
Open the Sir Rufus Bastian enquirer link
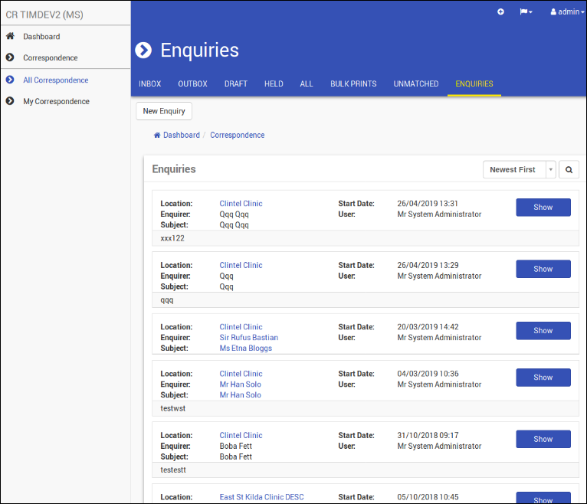click(x=248, y=338)
